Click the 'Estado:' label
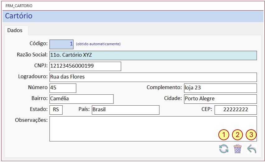 click(39, 109)
